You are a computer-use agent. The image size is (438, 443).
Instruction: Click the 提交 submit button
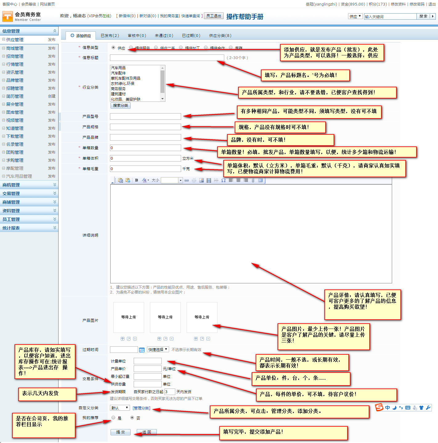(x=120, y=432)
